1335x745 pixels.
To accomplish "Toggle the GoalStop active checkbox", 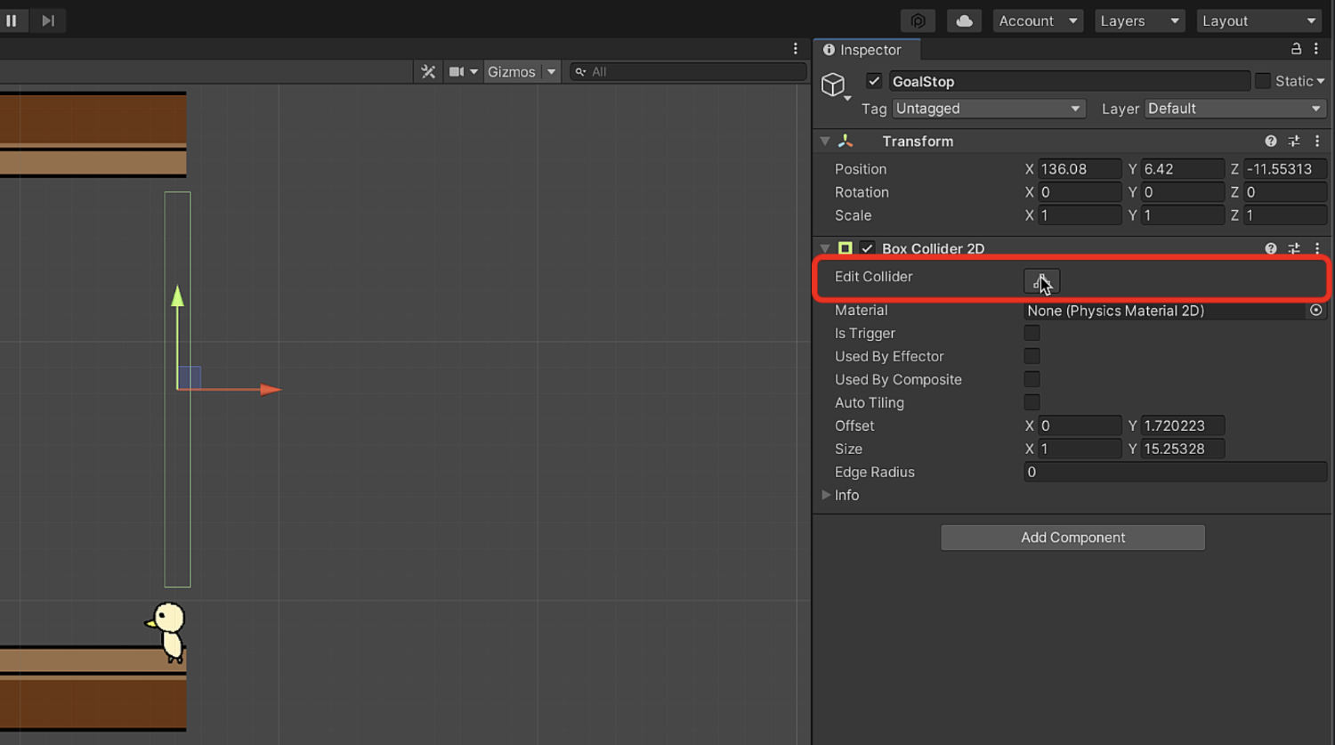I will [x=874, y=81].
